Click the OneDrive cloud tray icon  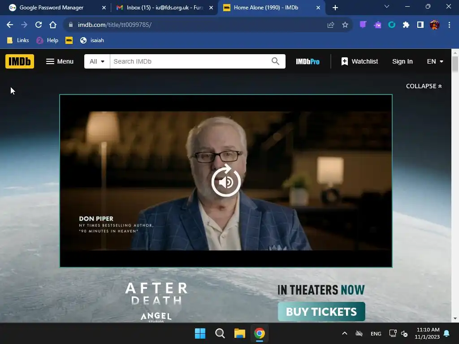point(359,333)
